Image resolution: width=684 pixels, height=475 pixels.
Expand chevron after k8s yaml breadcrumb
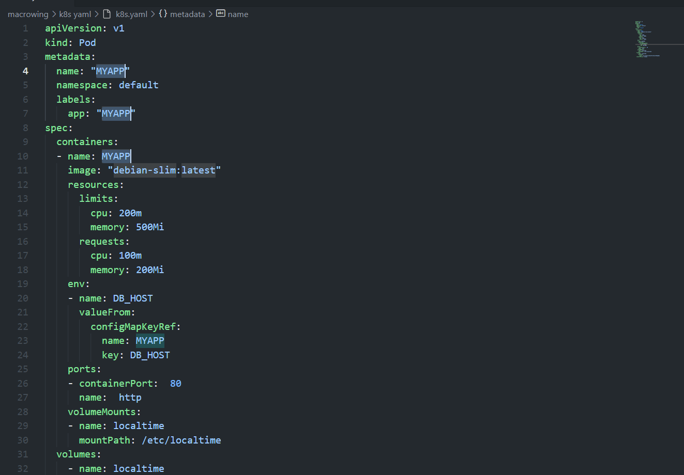(96, 14)
